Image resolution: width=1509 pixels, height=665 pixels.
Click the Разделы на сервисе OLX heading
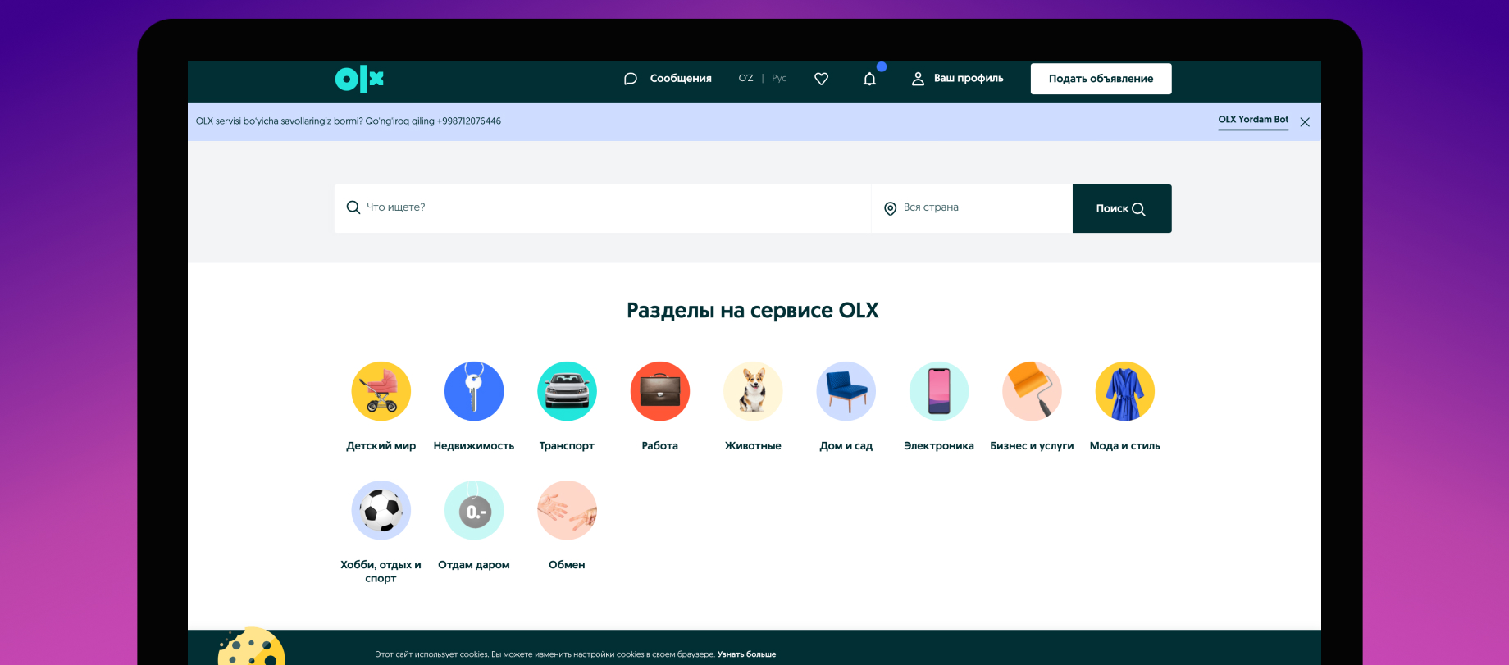pos(753,311)
